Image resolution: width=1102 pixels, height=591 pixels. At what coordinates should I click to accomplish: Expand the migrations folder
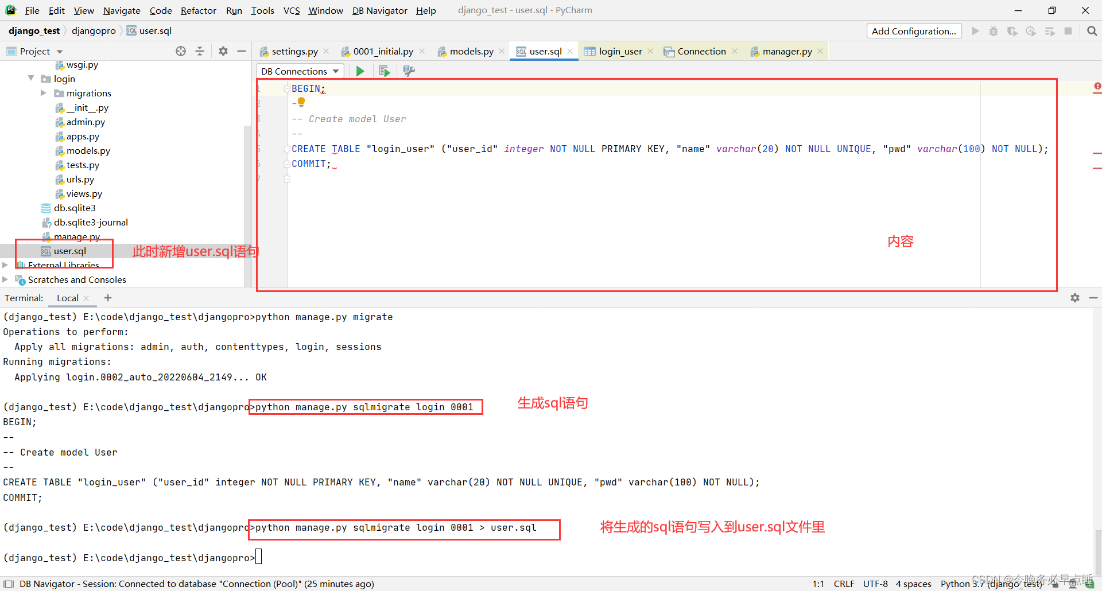tap(44, 92)
